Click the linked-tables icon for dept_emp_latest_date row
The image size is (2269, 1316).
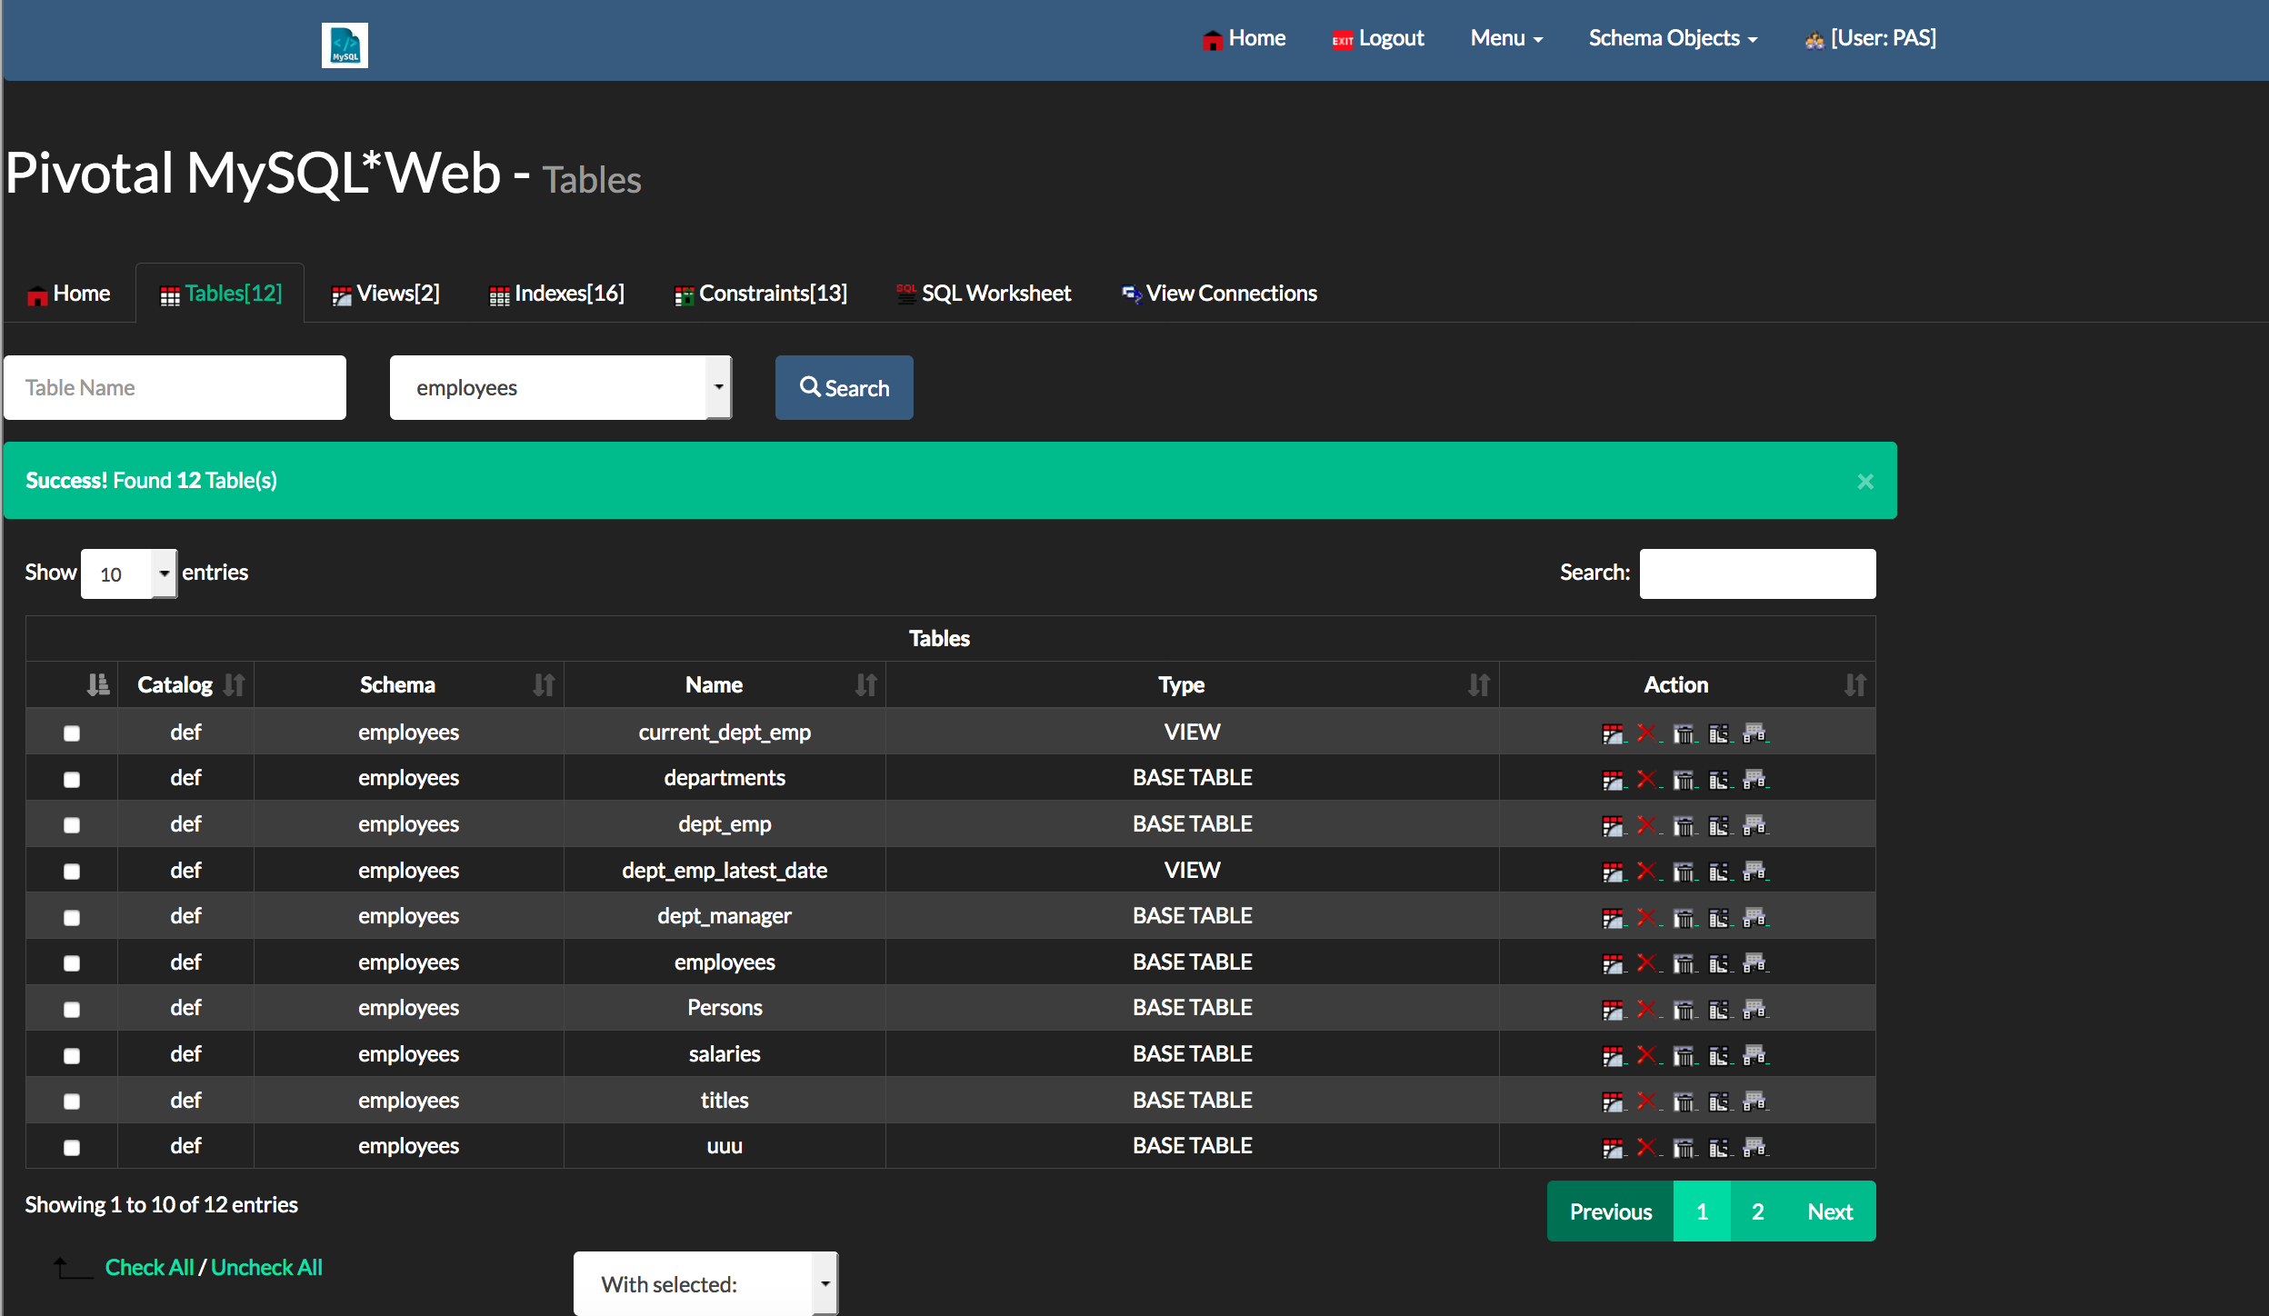pos(1754,872)
